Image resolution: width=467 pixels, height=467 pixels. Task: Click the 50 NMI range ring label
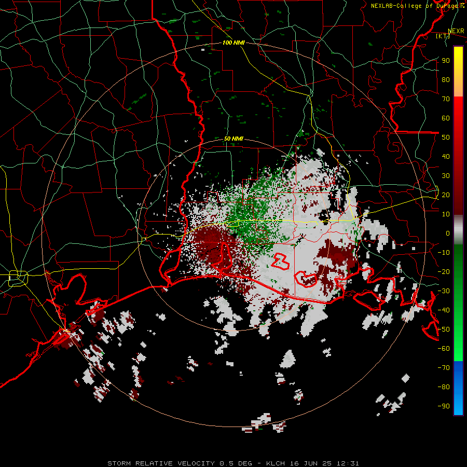click(x=233, y=139)
